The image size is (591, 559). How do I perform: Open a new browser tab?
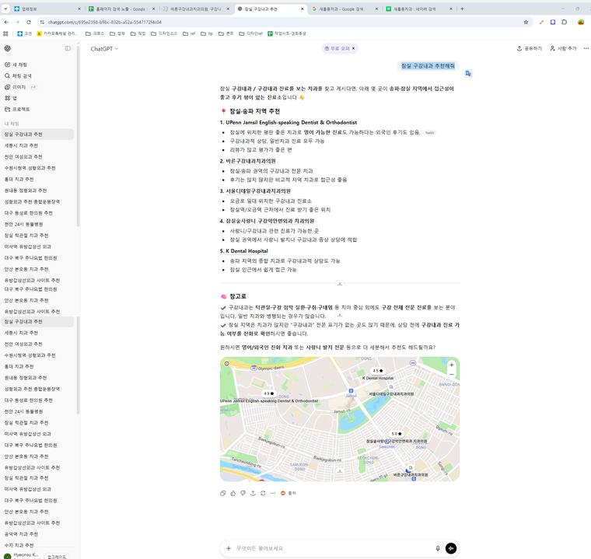tap(463, 9)
